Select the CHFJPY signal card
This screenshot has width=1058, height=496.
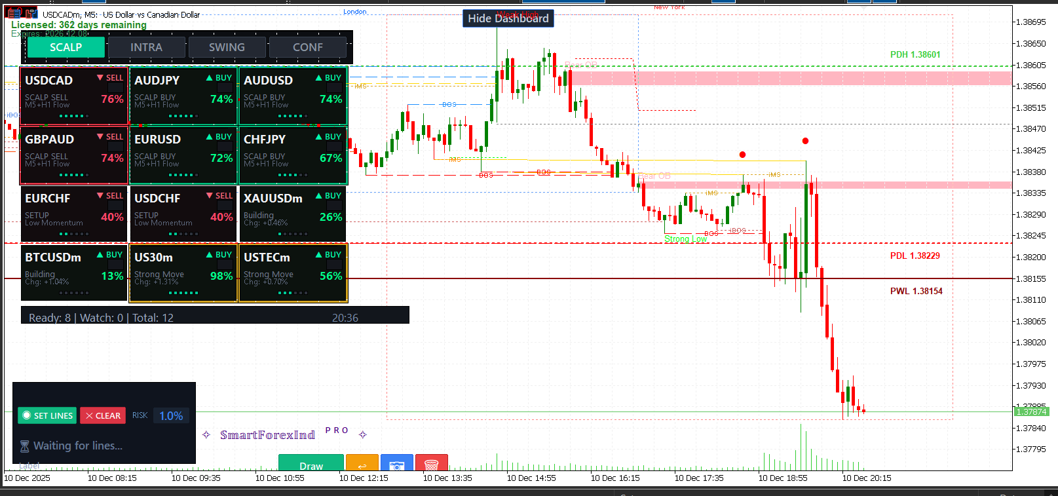[292, 155]
